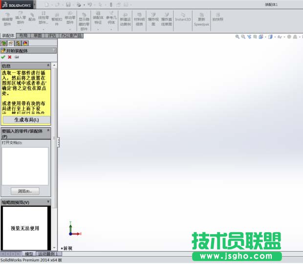The height and width of the screenshot is (264, 303).
Task: Click Linear Component Pattern (线性零部件)
Action: (x=43, y=18)
